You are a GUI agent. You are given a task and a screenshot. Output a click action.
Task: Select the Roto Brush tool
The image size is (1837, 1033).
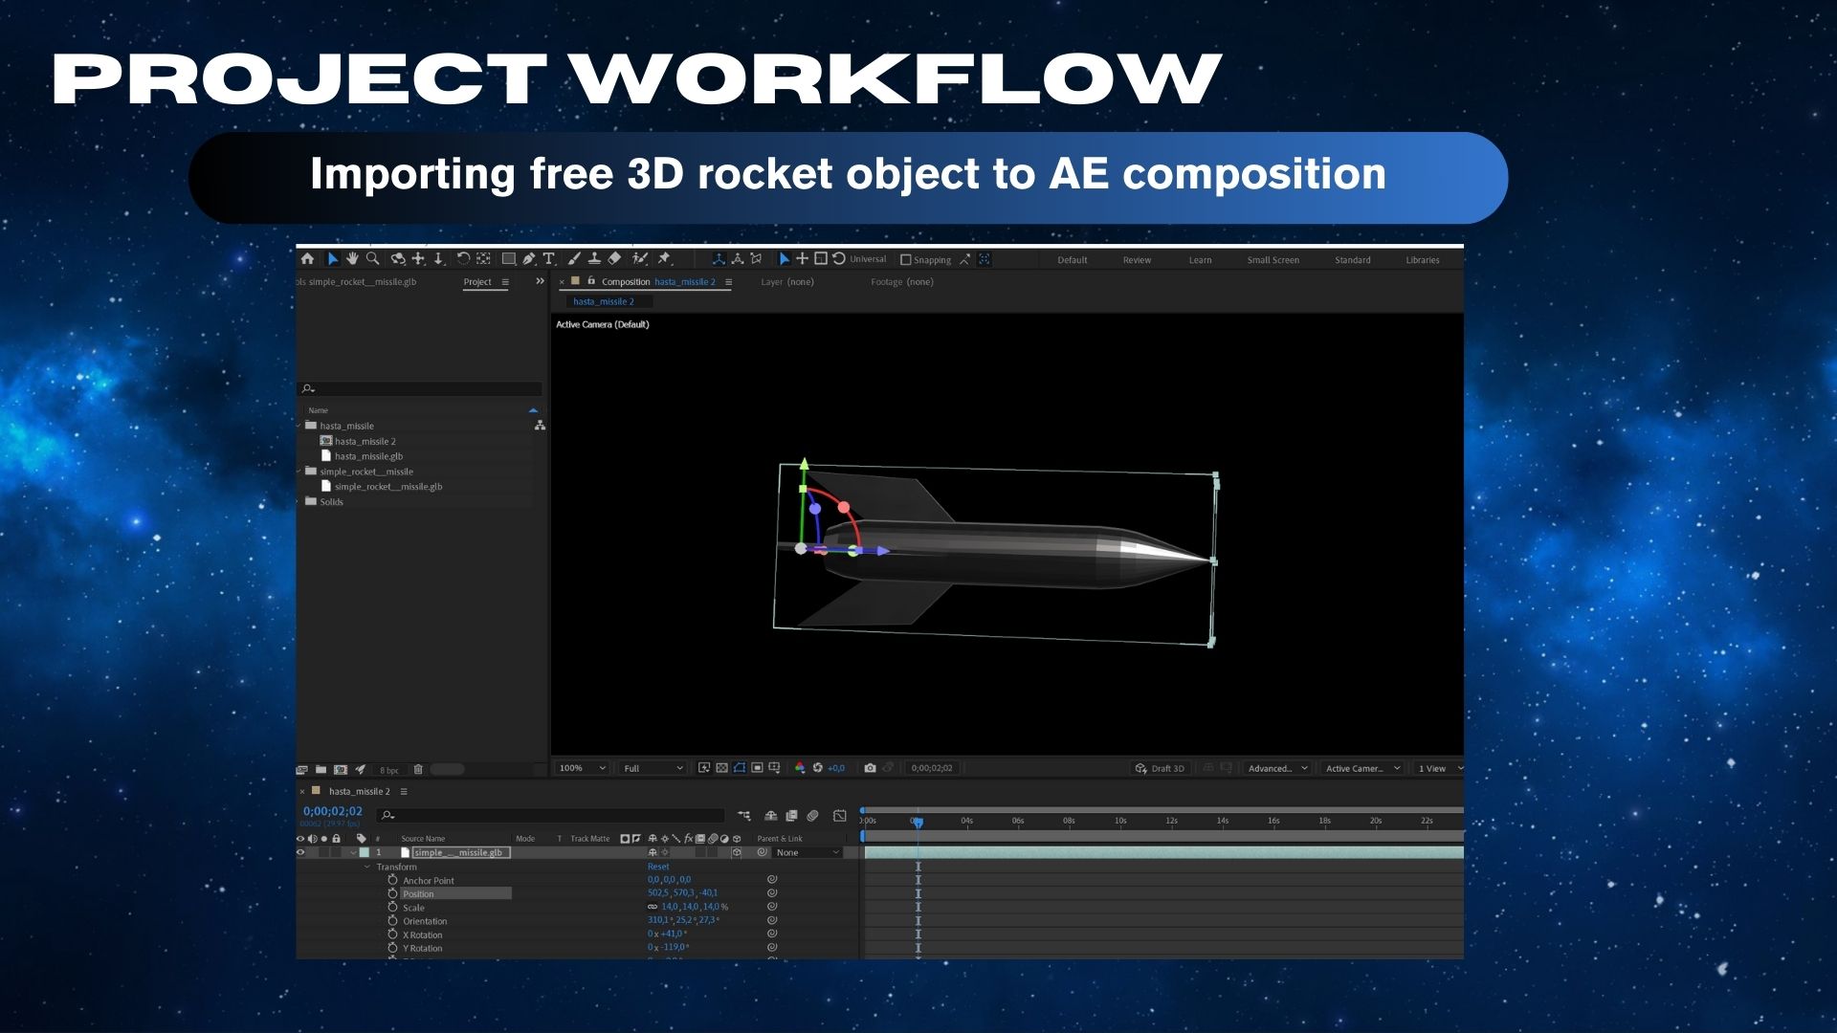tap(640, 258)
